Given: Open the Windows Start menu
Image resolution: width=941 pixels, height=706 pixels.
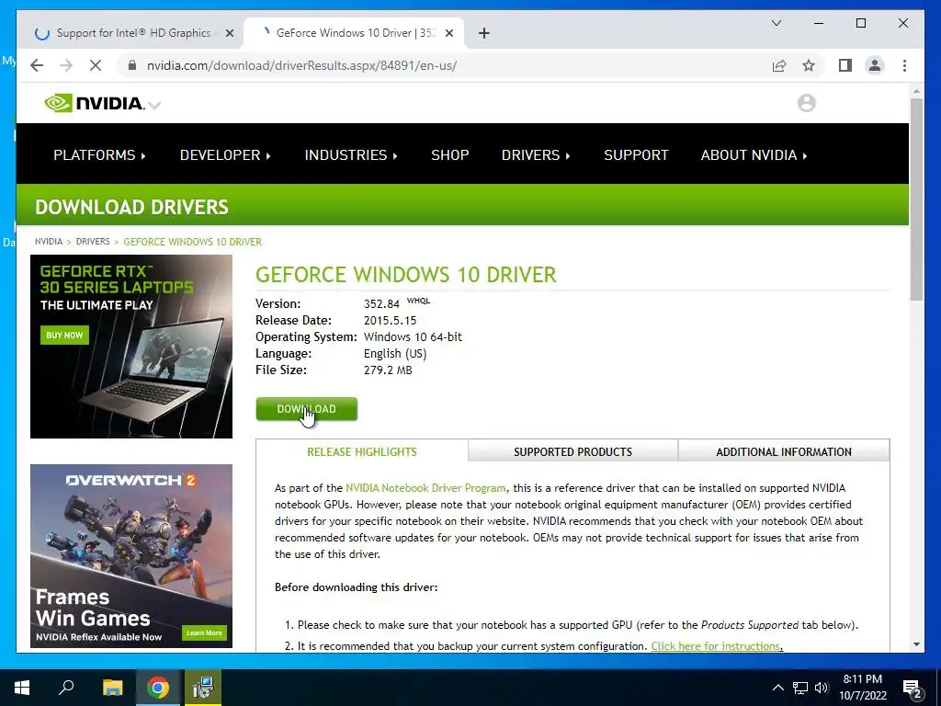Looking at the screenshot, I should click(22, 688).
